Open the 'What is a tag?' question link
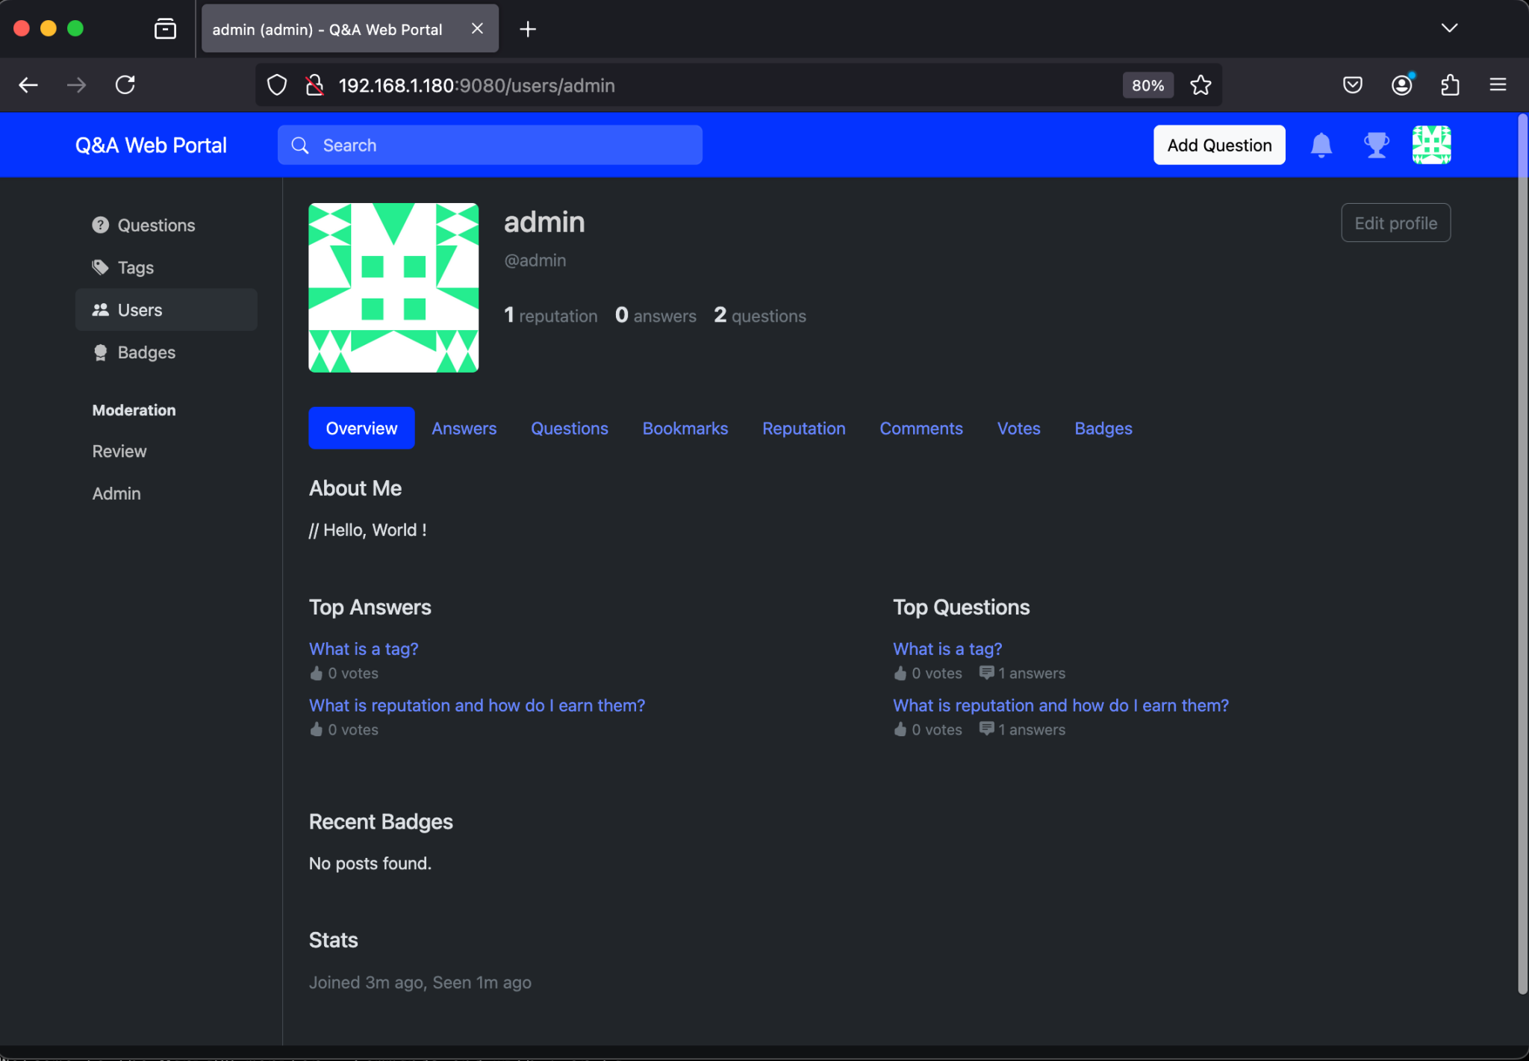The height and width of the screenshot is (1061, 1529). [363, 648]
